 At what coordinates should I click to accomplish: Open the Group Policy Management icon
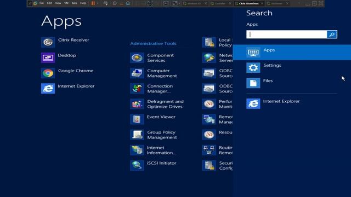point(137,135)
